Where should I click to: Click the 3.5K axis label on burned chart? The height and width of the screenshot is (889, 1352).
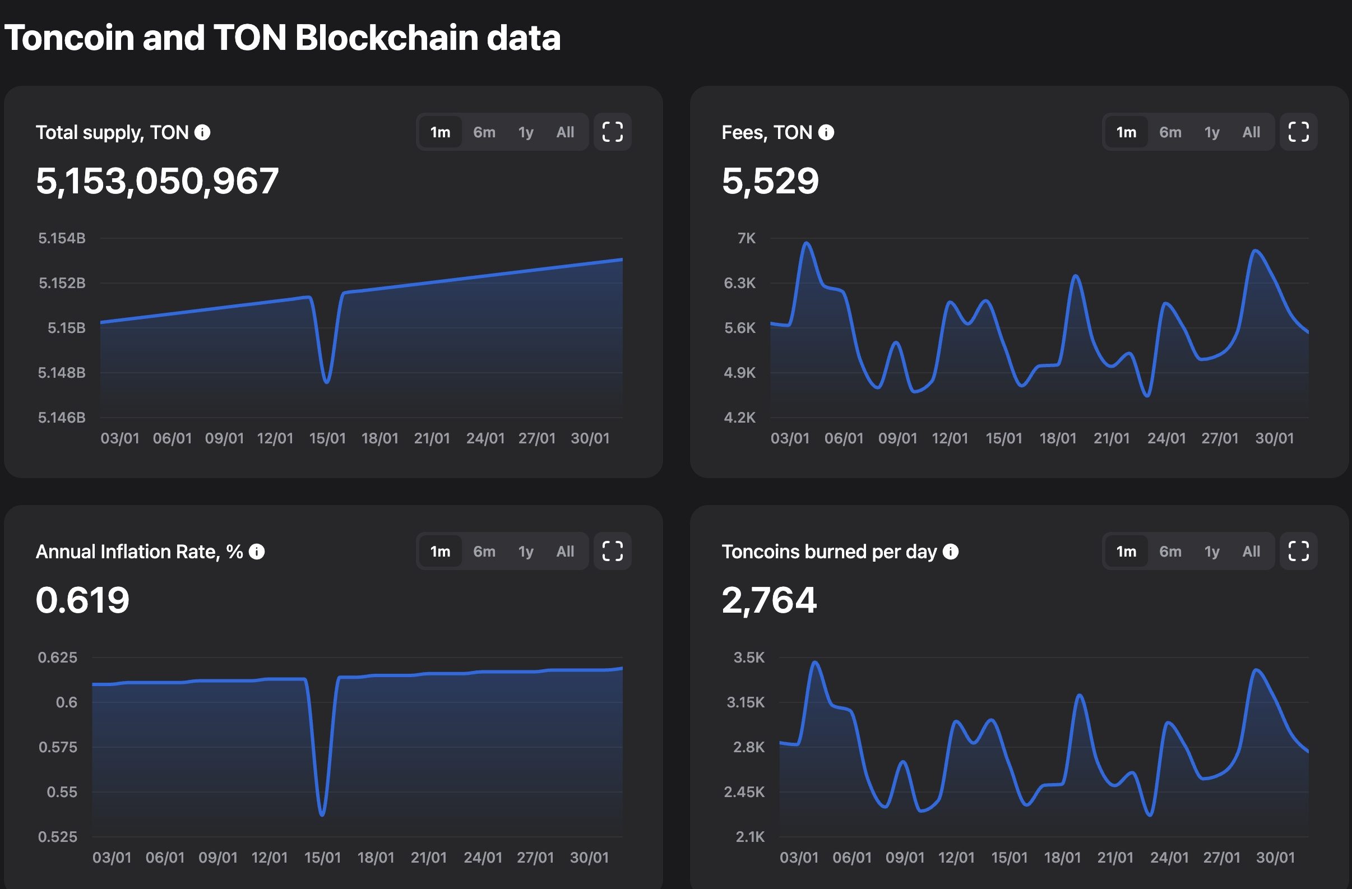(x=749, y=658)
